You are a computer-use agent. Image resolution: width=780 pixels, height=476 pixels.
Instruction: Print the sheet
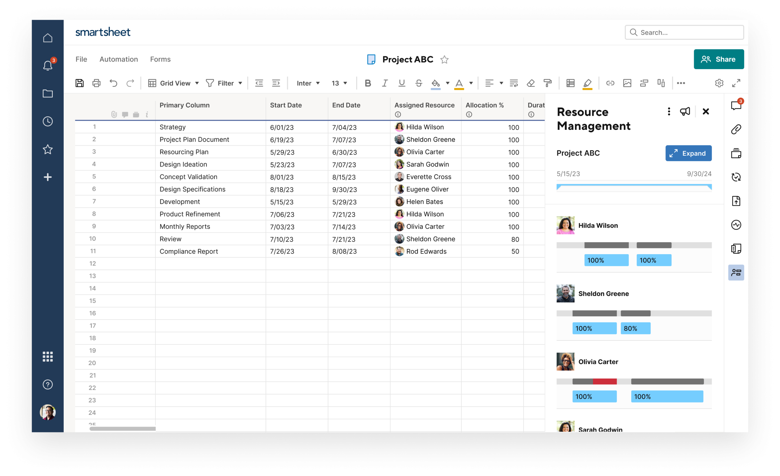97,83
